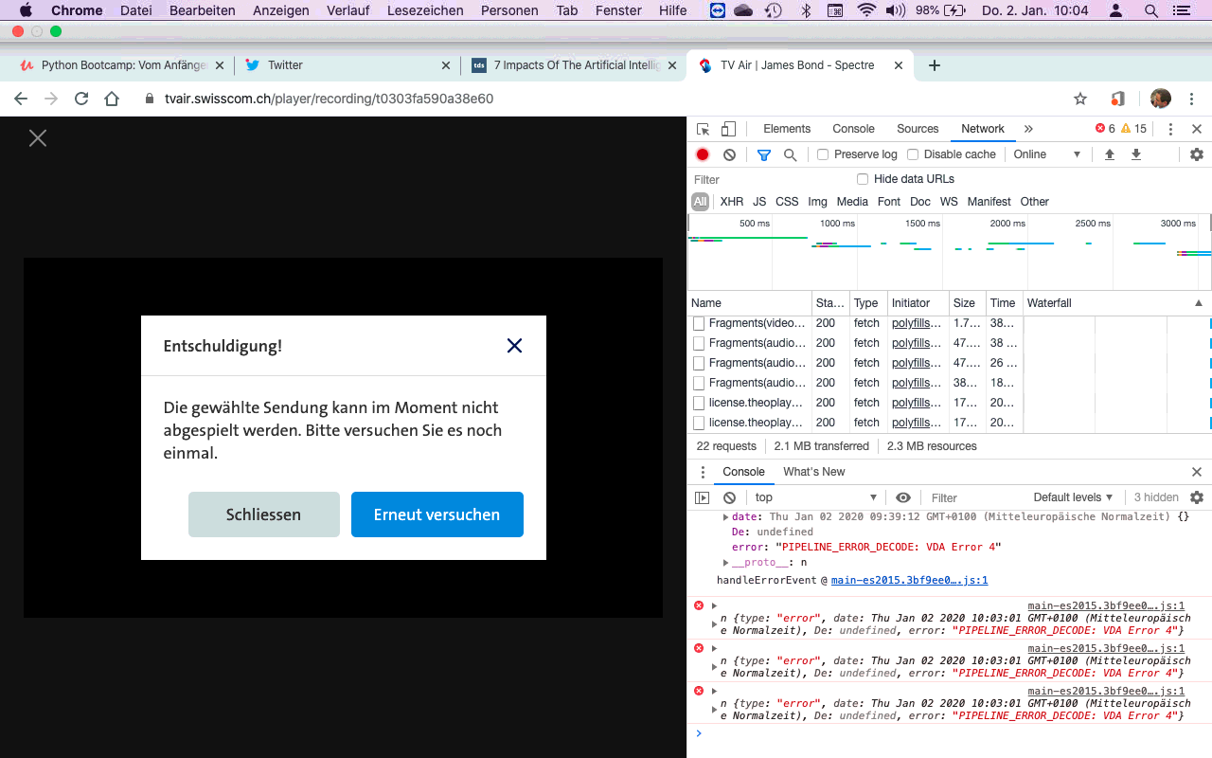1212x758 pixels.
Task: Click the inspect element picker icon
Action: pos(703,129)
